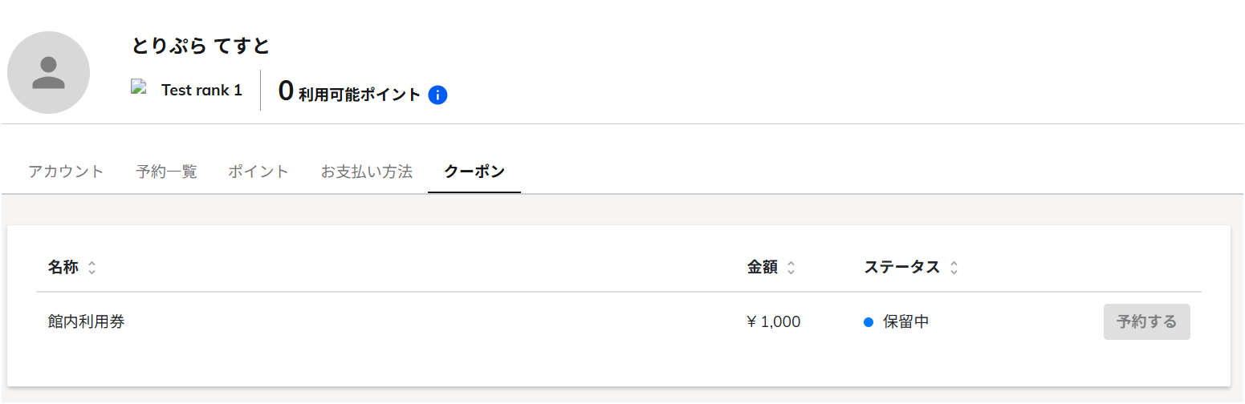Click the ¥ 1,000 amount cell
The width and height of the screenshot is (1245, 404).
pyautogui.click(x=773, y=322)
